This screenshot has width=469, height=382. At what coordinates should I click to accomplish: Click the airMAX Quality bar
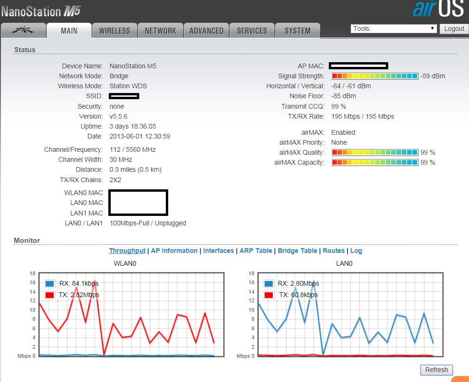(375, 153)
